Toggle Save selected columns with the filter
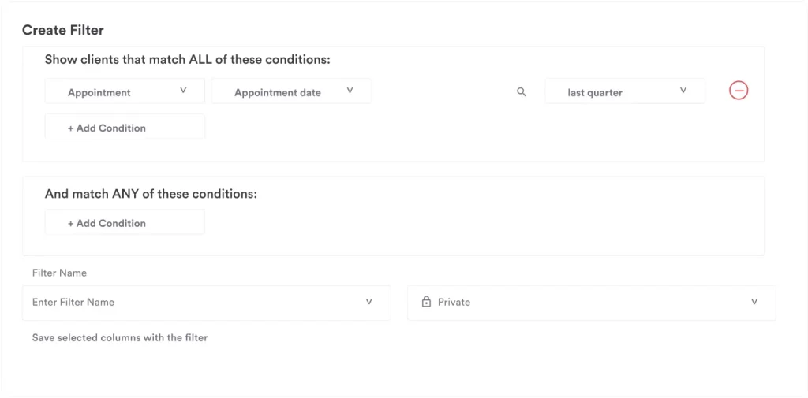Screen dimensions: 808x398 pos(120,337)
